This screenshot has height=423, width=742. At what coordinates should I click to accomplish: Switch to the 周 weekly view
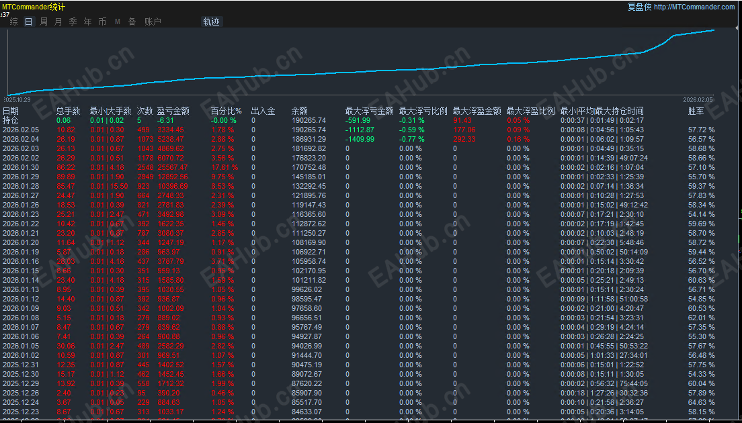click(x=43, y=21)
